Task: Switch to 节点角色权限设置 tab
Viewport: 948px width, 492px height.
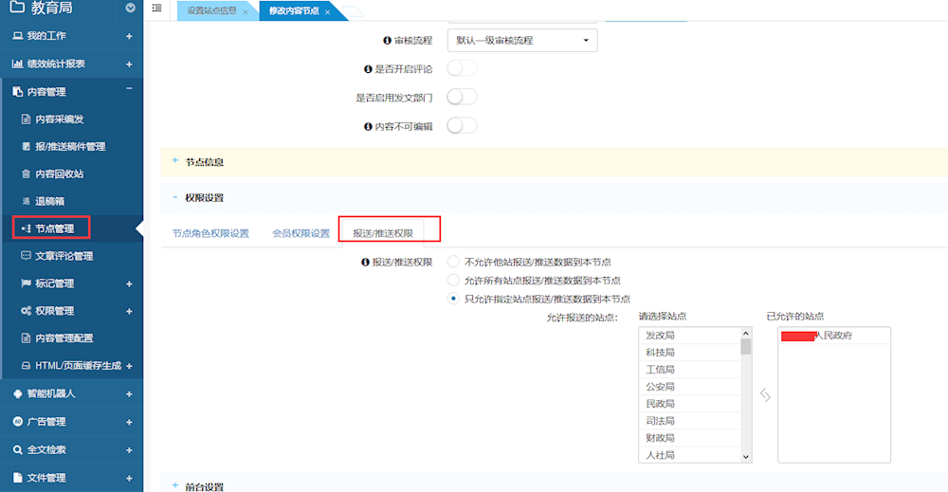Action: [x=210, y=233]
